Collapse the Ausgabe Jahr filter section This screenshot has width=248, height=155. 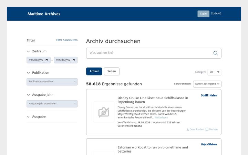(x=29, y=95)
